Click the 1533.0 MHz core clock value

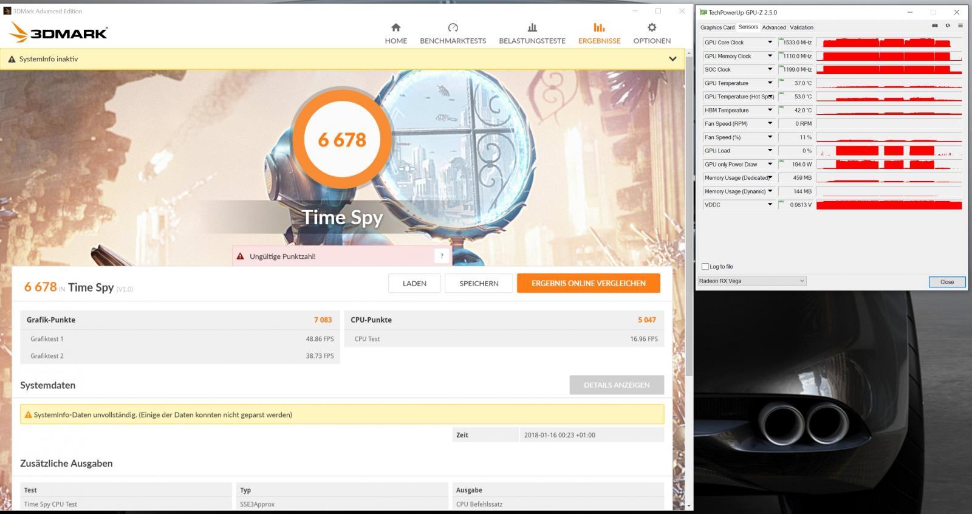(797, 43)
